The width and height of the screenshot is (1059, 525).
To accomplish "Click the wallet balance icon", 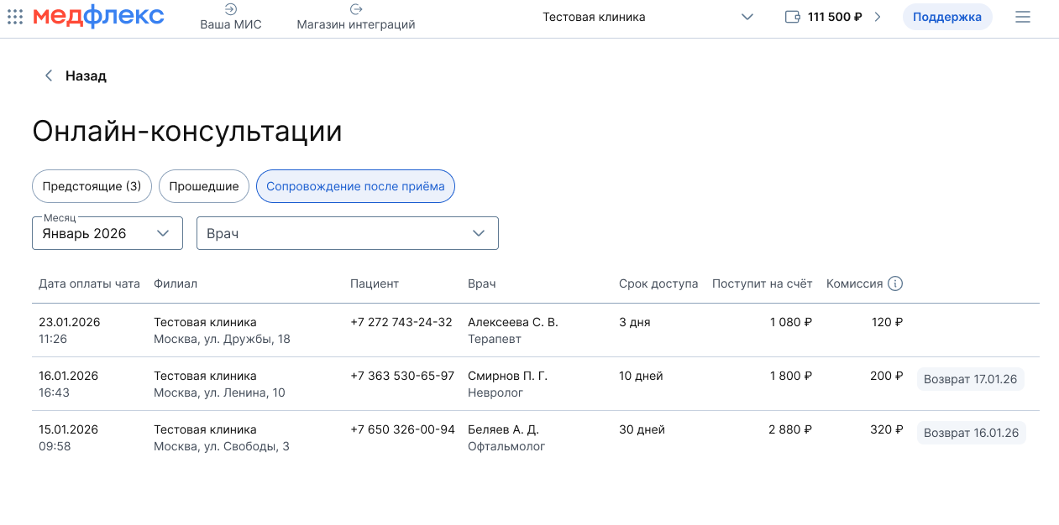I will pos(792,17).
